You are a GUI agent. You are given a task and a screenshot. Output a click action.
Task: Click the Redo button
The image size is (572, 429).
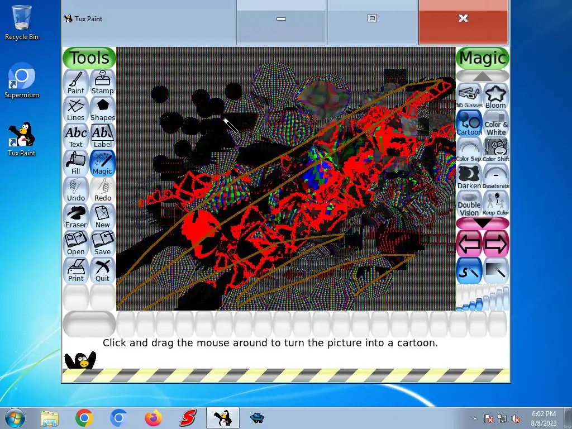pyautogui.click(x=103, y=190)
